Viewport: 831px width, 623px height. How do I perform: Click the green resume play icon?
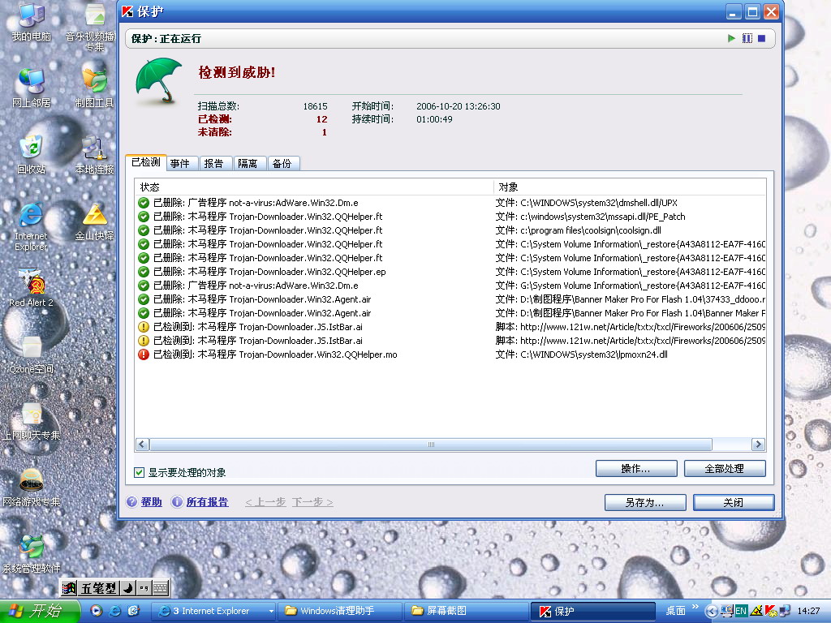pos(731,38)
